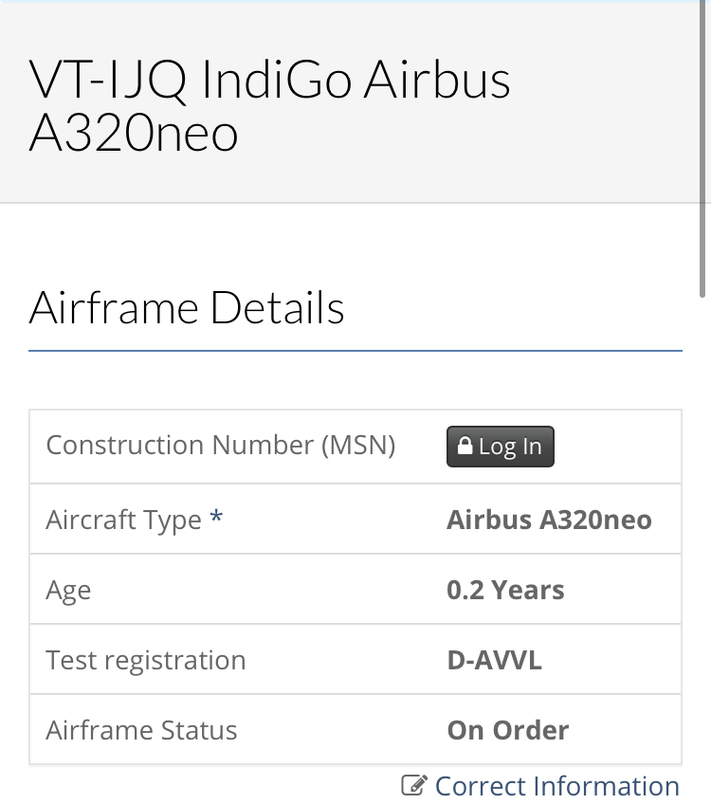This screenshot has height=804, width=711.
Task: Select the Airbus A320neo value in table
Action: coord(549,520)
